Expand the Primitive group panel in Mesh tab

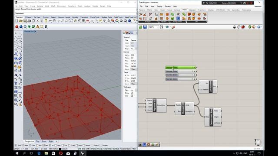coord(164,22)
